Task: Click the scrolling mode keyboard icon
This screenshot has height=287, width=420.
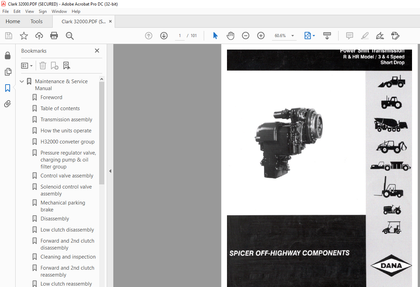Action: (327, 36)
